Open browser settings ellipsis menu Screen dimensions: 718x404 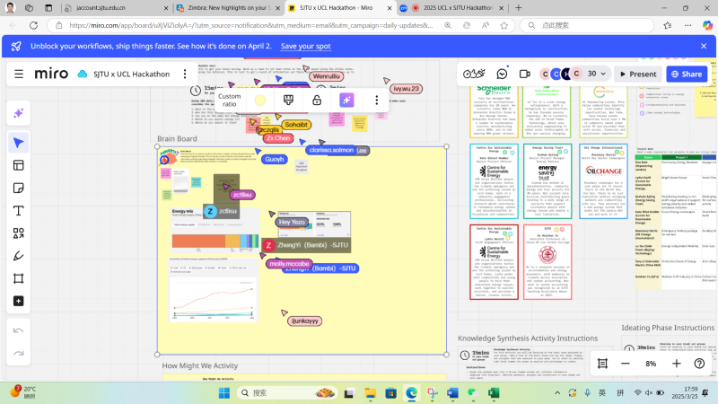coord(687,26)
